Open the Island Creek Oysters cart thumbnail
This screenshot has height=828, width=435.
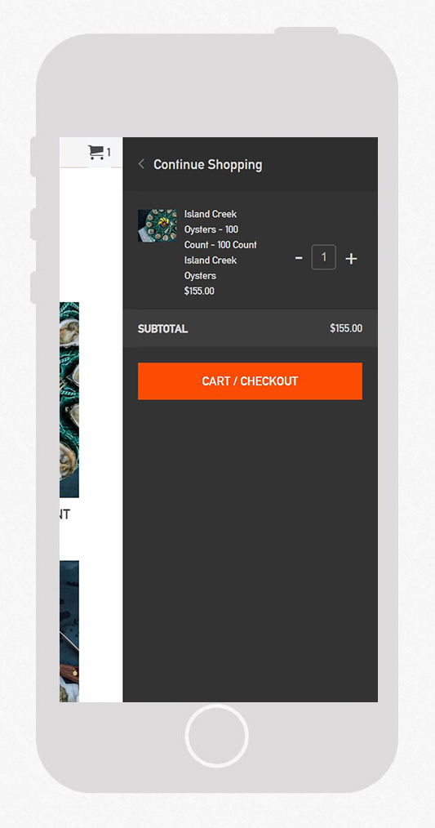[158, 225]
